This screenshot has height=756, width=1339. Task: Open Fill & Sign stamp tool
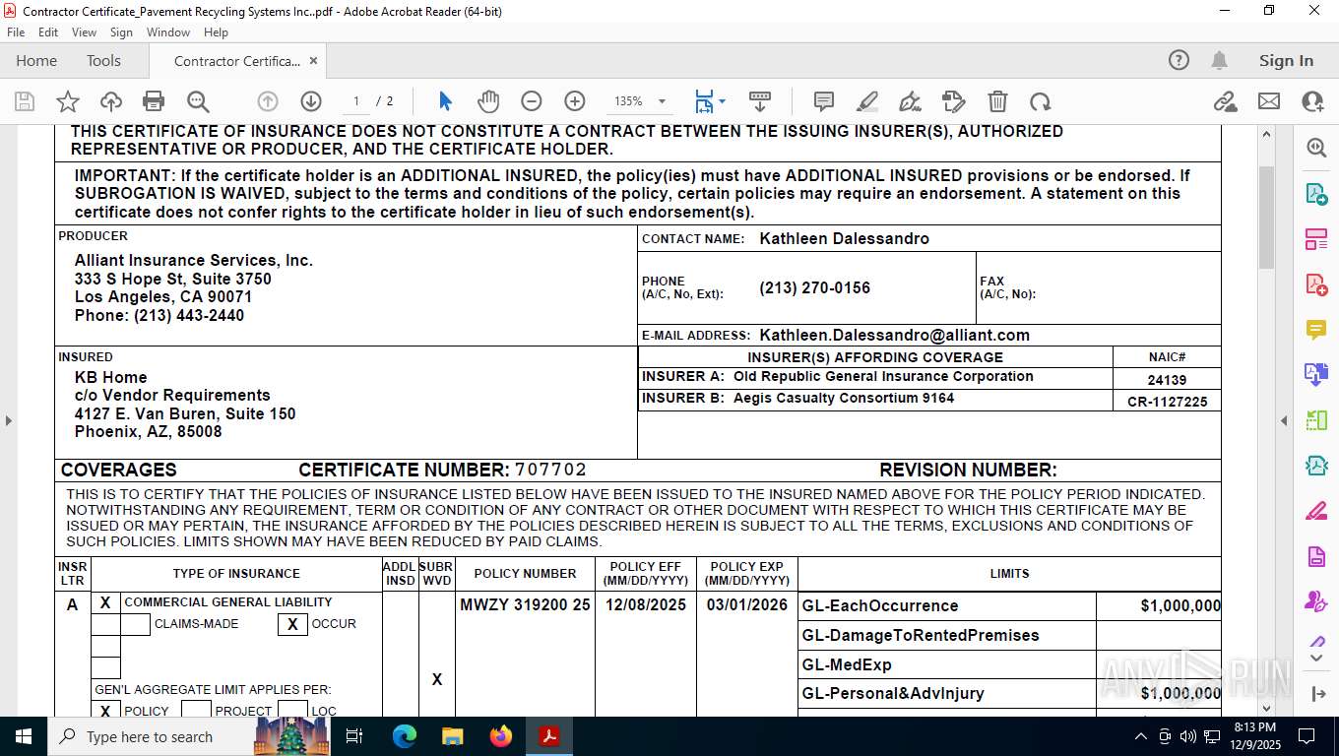[953, 101]
